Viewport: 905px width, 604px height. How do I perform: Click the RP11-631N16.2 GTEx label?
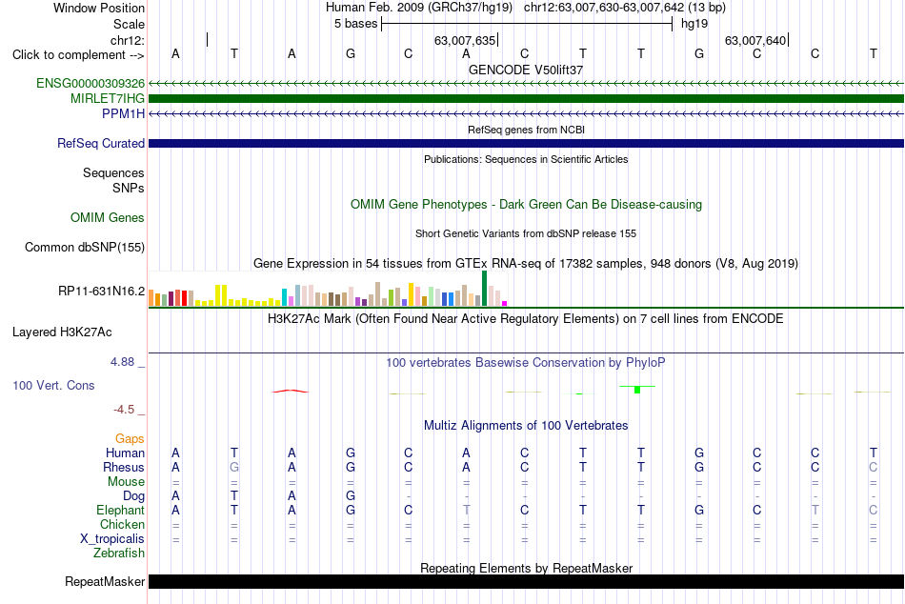coord(102,291)
